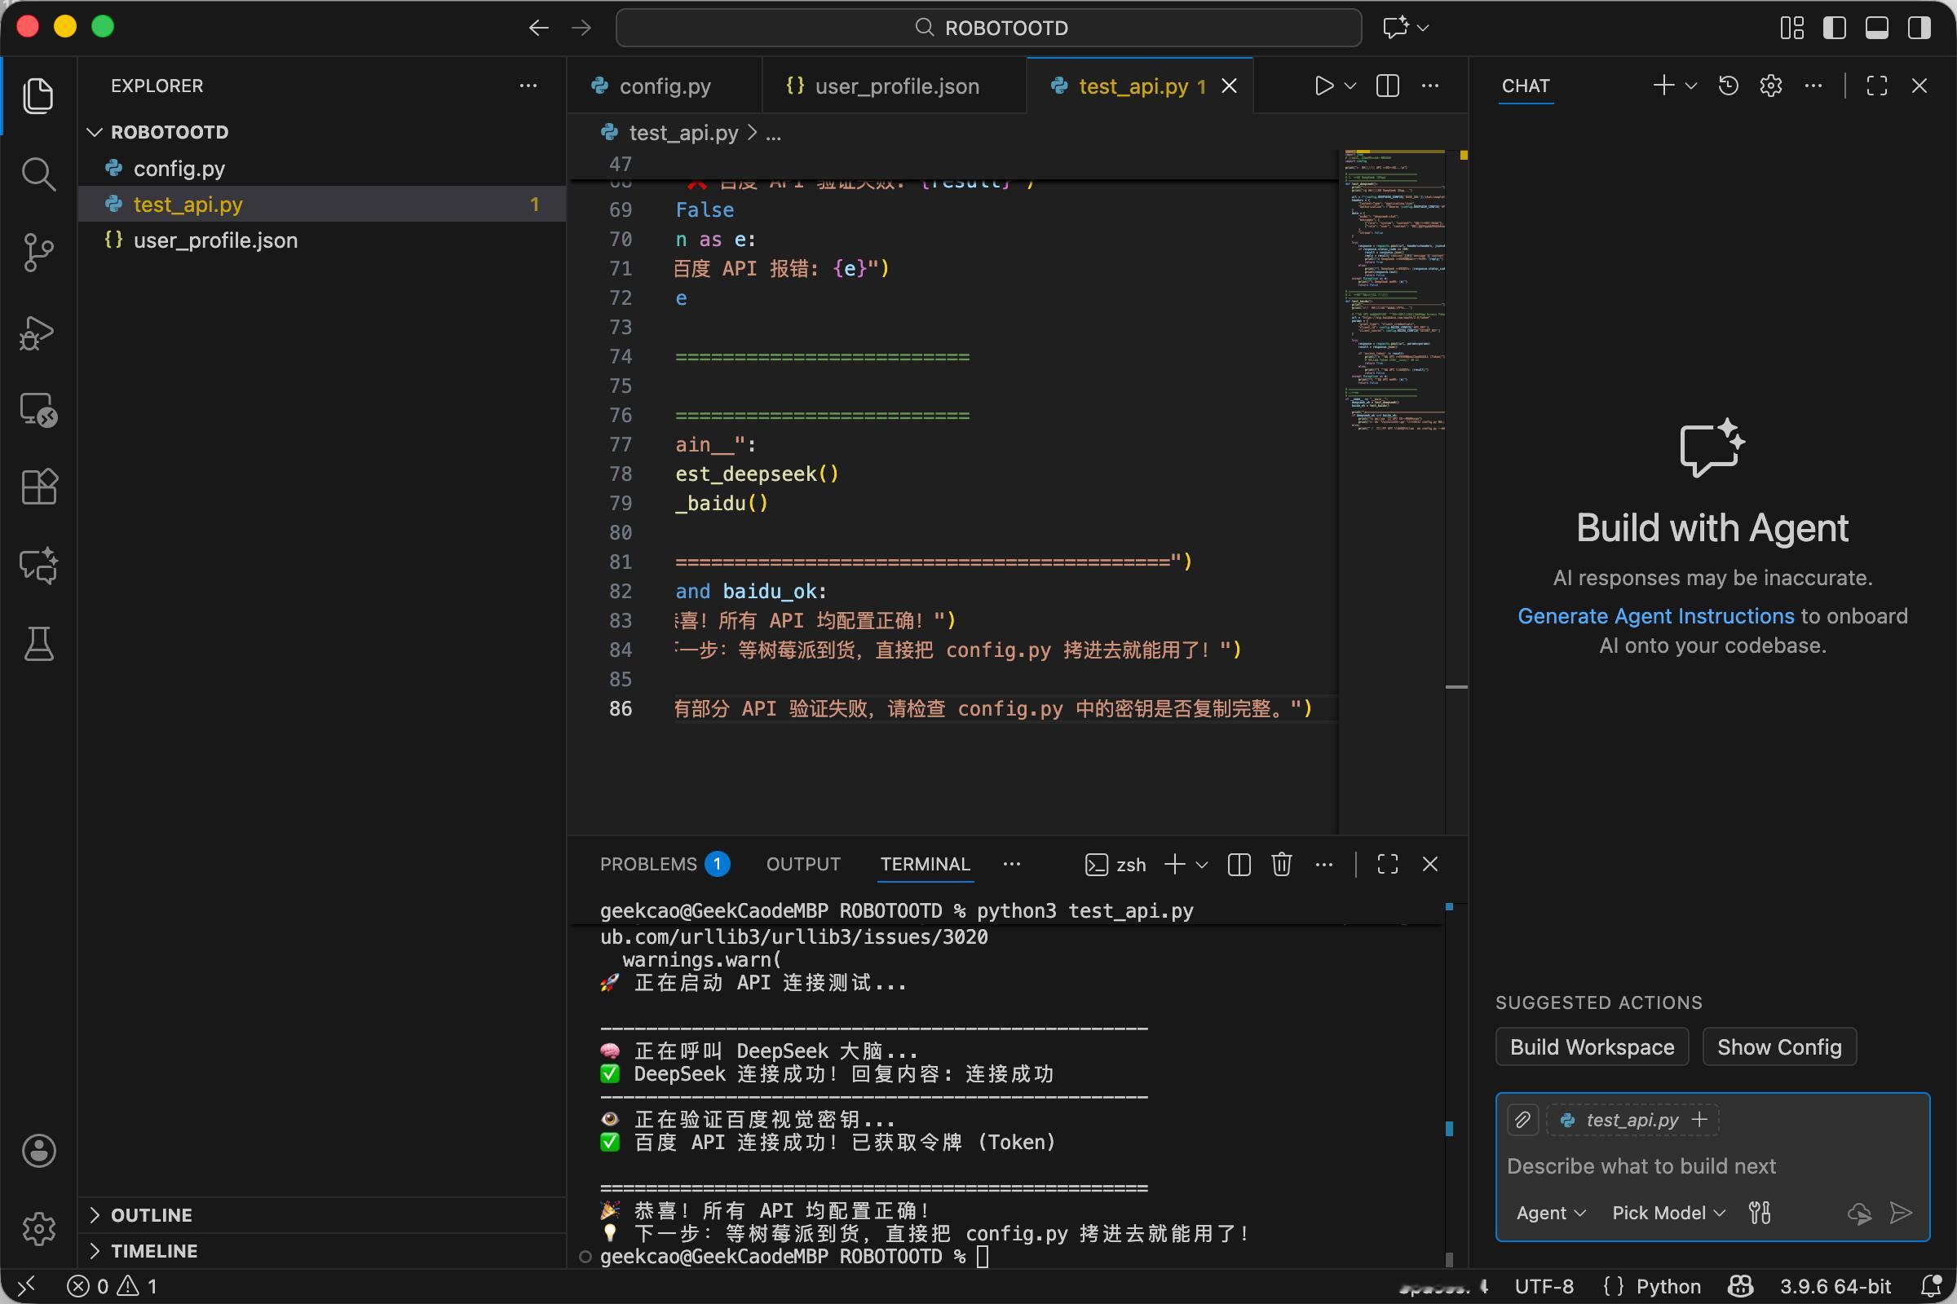The width and height of the screenshot is (1957, 1304).
Task: Click the Generate Agent Instructions link
Action: pyautogui.click(x=1655, y=616)
